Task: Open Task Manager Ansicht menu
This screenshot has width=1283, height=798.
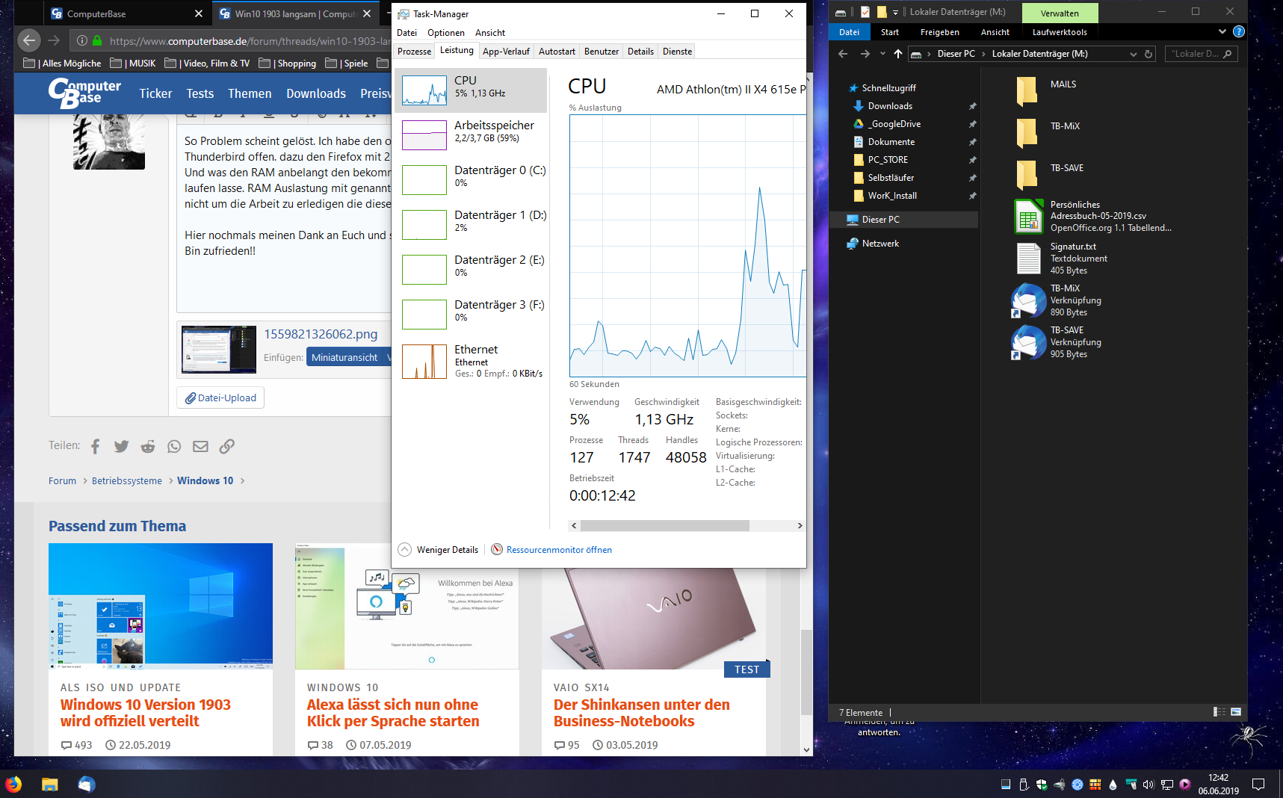Action: pos(490,33)
